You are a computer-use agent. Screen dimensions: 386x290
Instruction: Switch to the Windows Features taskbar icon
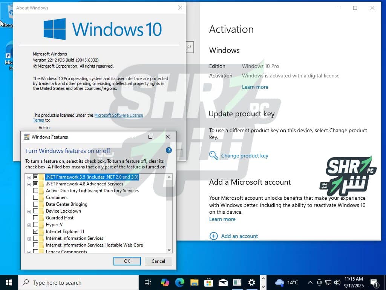coord(237,282)
